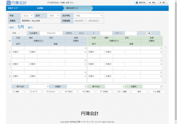Click the 付箋 button

pos(149,33)
